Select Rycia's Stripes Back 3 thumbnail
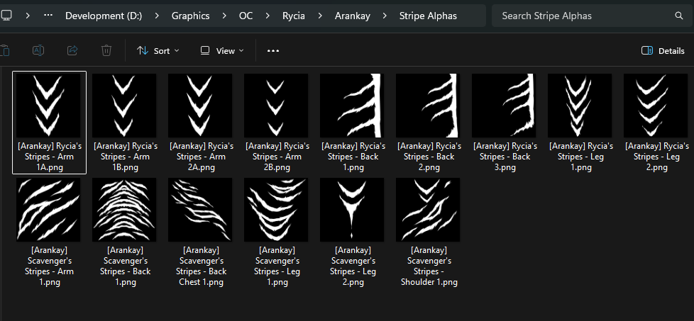This screenshot has height=321, width=694. [x=504, y=106]
